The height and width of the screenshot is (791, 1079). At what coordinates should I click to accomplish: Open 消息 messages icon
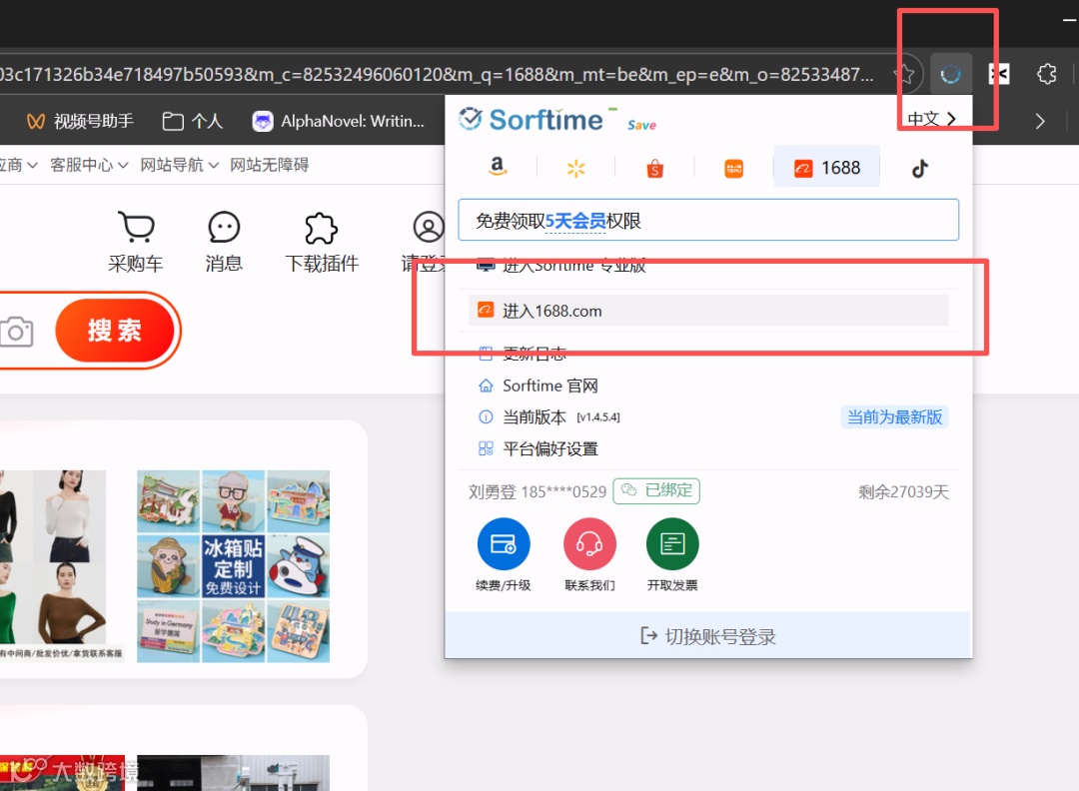click(x=224, y=242)
